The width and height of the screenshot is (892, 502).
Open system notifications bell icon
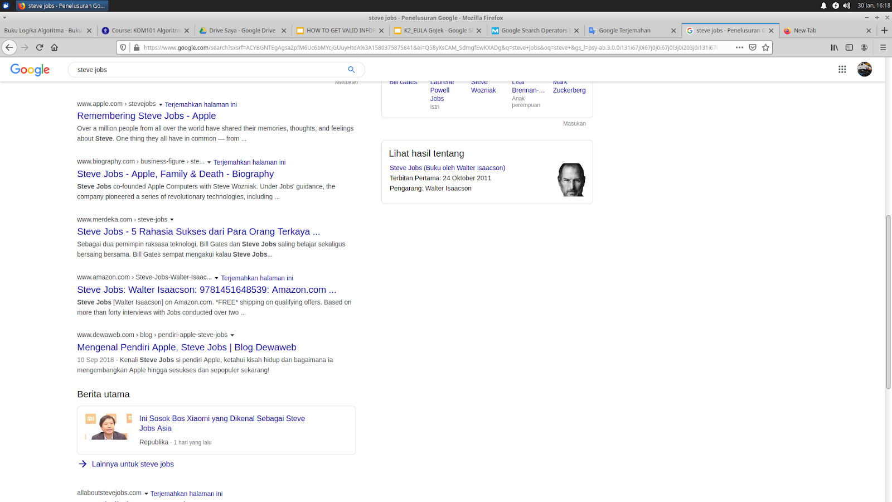click(x=823, y=6)
